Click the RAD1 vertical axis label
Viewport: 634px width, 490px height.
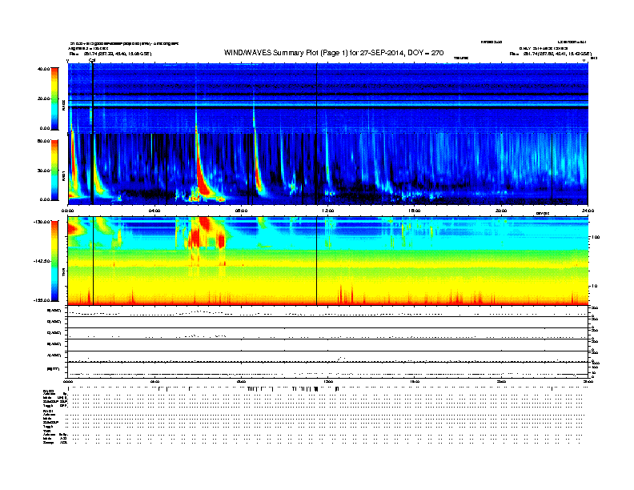63,175
